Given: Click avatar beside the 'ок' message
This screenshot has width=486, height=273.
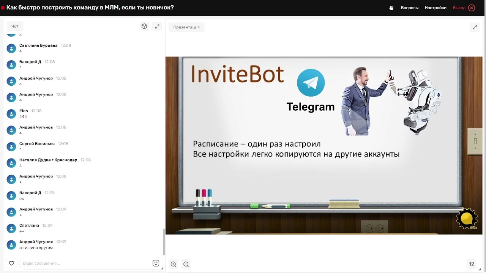Looking at the screenshot, I should (x=11, y=196).
